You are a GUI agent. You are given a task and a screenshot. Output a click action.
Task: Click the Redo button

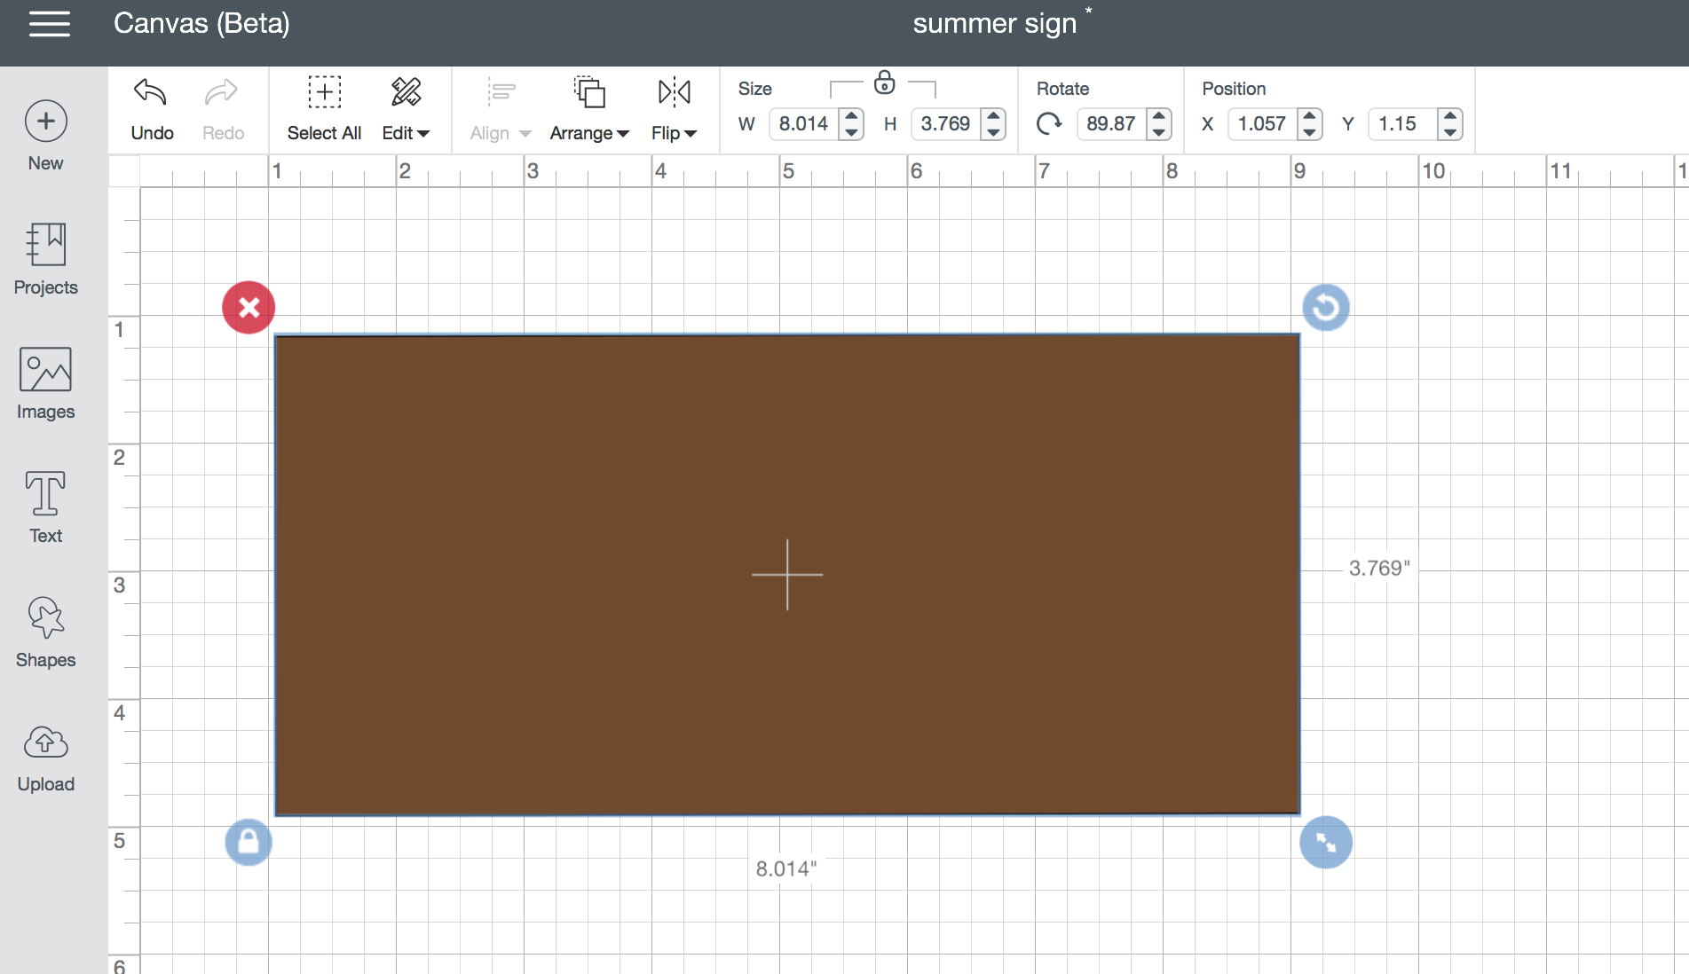pyautogui.click(x=223, y=109)
